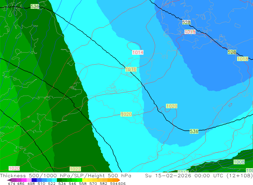
Task: Click the date 'Su 15-02-2026 00:00 UTC'
Action: tap(184, 175)
